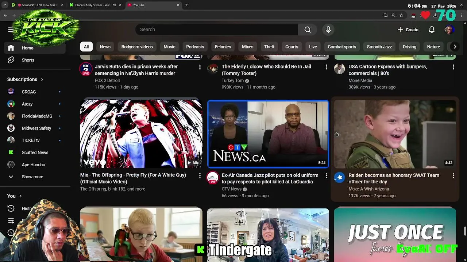This screenshot has width=467, height=262.
Task: Open options menu for USA Cartoon Express video
Action: coord(454,67)
